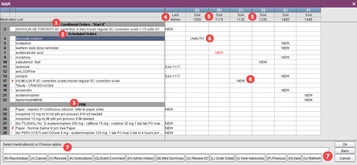Click the UNAUTH cell for docusate sodium
The image size is (357, 165).
(x=197, y=39)
